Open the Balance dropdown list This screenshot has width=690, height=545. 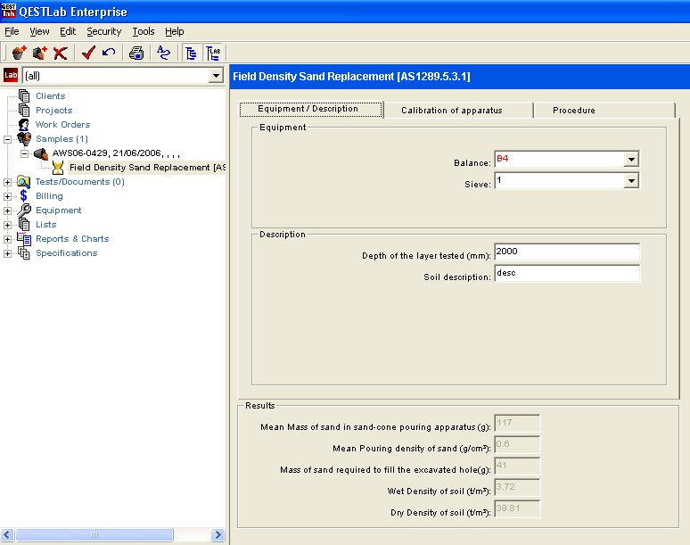pos(631,160)
